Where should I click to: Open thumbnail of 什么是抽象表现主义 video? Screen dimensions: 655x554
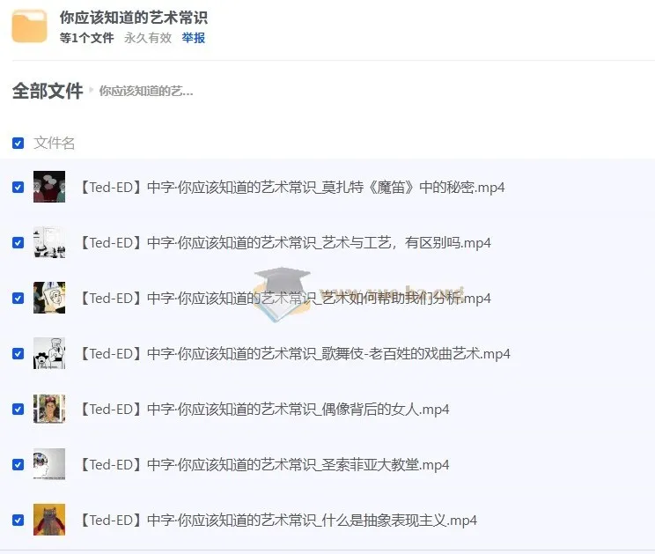[x=49, y=520]
